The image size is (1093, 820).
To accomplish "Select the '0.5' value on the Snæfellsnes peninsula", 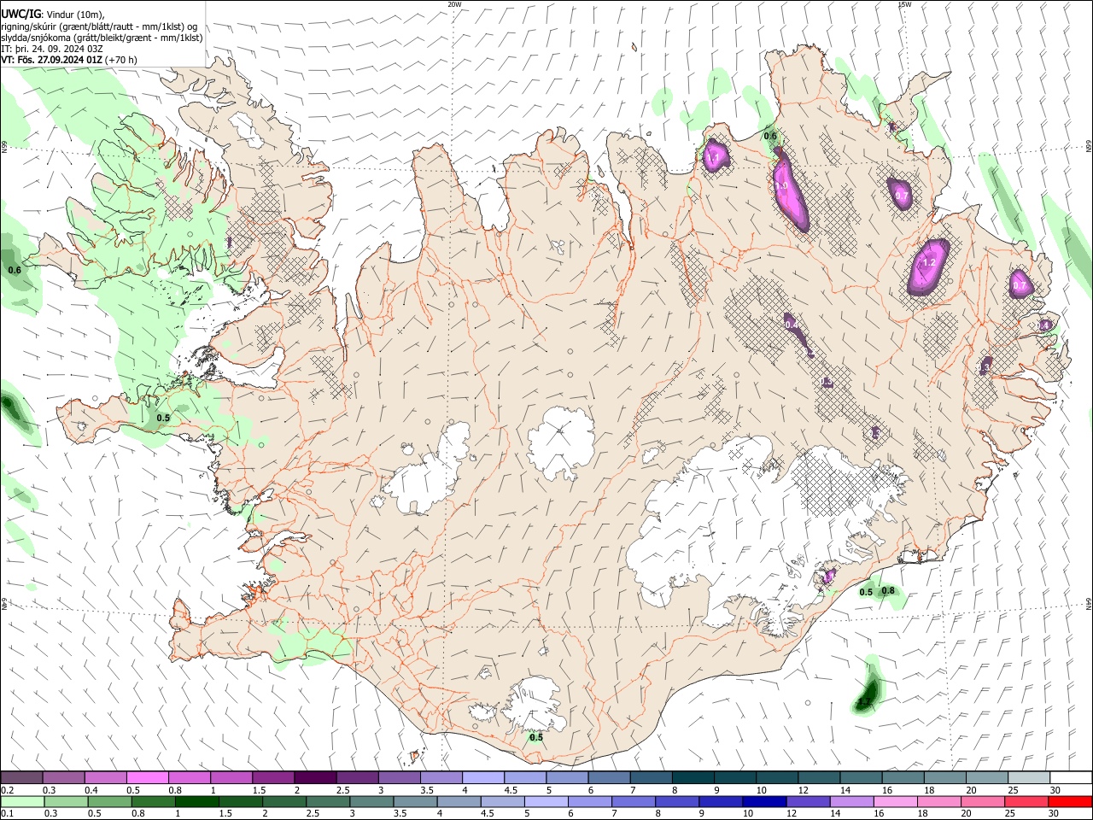I will pyautogui.click(x=163, y=418).
